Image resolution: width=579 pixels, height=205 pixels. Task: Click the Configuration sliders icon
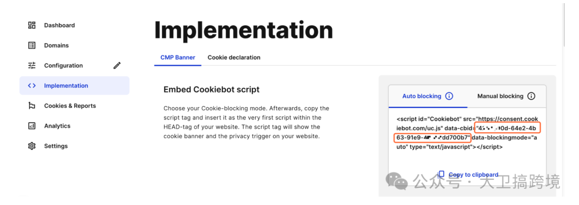click(x=32, y=66)
